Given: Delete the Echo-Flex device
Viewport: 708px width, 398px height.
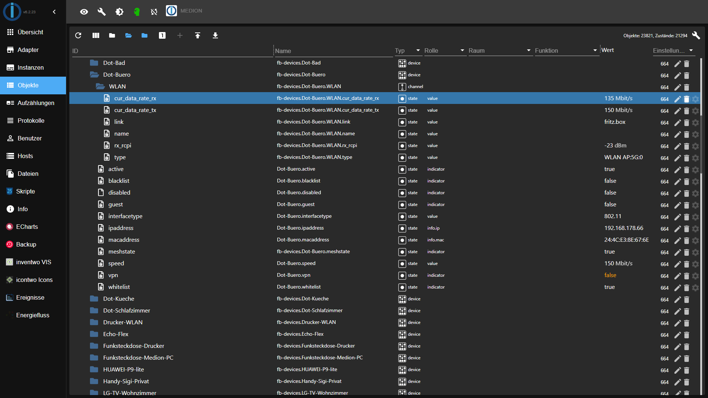Looking at the screenshot, I should pos(687,335).
